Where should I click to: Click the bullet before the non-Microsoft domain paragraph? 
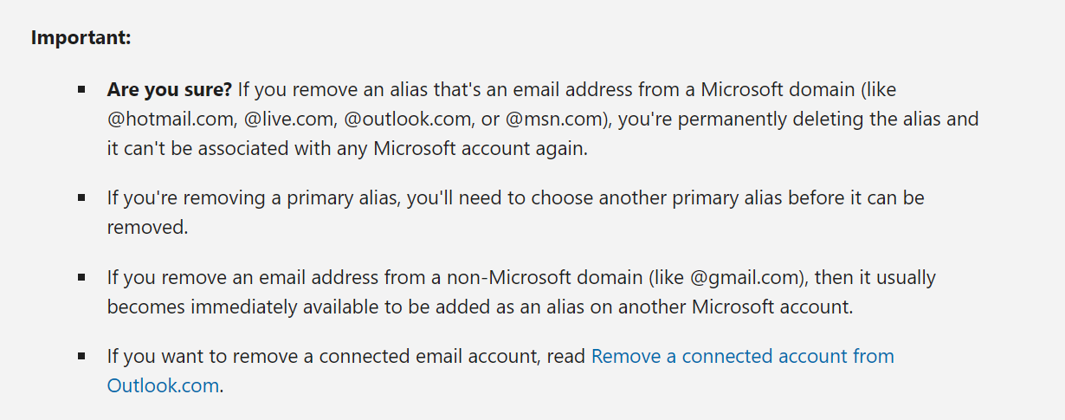pos(81,278)
